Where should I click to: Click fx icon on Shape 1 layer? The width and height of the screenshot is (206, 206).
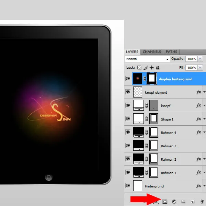coord(199,119)
